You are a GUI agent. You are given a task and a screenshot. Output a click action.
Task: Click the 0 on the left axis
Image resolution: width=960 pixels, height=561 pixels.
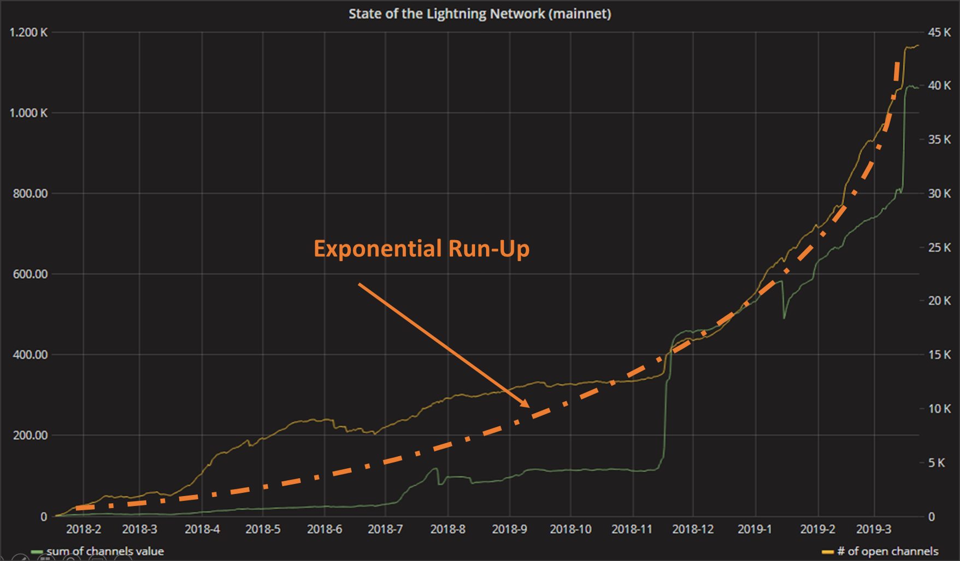pos(44,516)
